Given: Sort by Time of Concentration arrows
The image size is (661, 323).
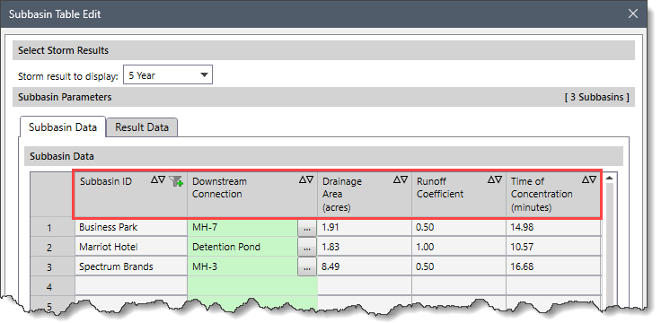Looking at the screenshot, I should point(589,179).
